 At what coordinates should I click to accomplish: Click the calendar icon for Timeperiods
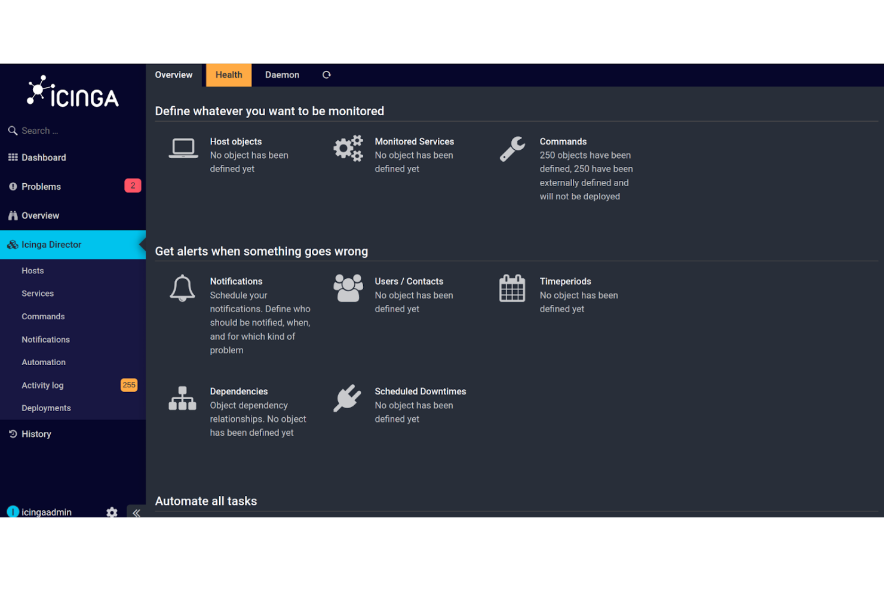click(x=512, y=288)
